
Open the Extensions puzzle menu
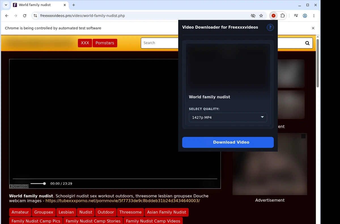pyautogui.click(x=282, y=16)
